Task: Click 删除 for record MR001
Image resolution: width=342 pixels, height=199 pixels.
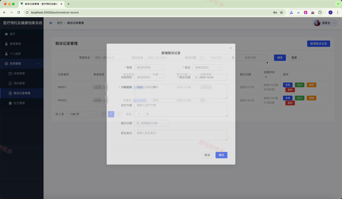Action: [290, 90]
